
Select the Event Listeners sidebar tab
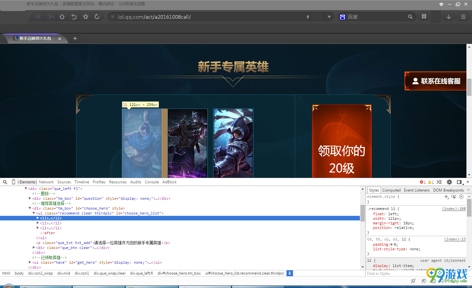417,190
